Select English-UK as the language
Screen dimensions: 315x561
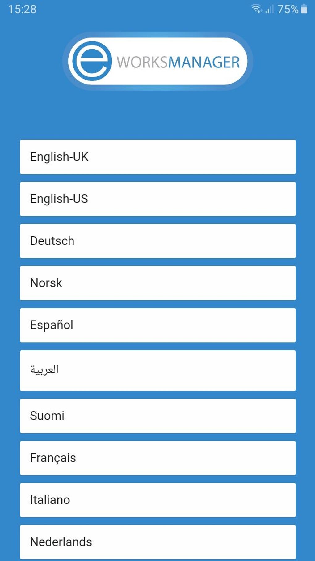click(x=157, y=157)
